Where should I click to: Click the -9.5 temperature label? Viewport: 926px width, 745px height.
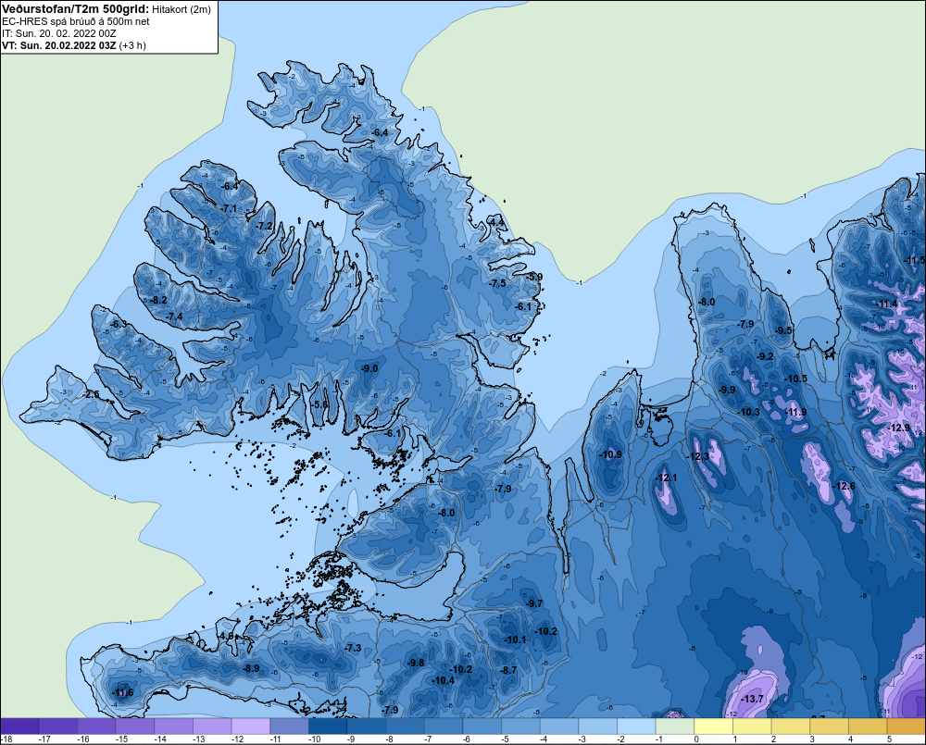point(783,330)
